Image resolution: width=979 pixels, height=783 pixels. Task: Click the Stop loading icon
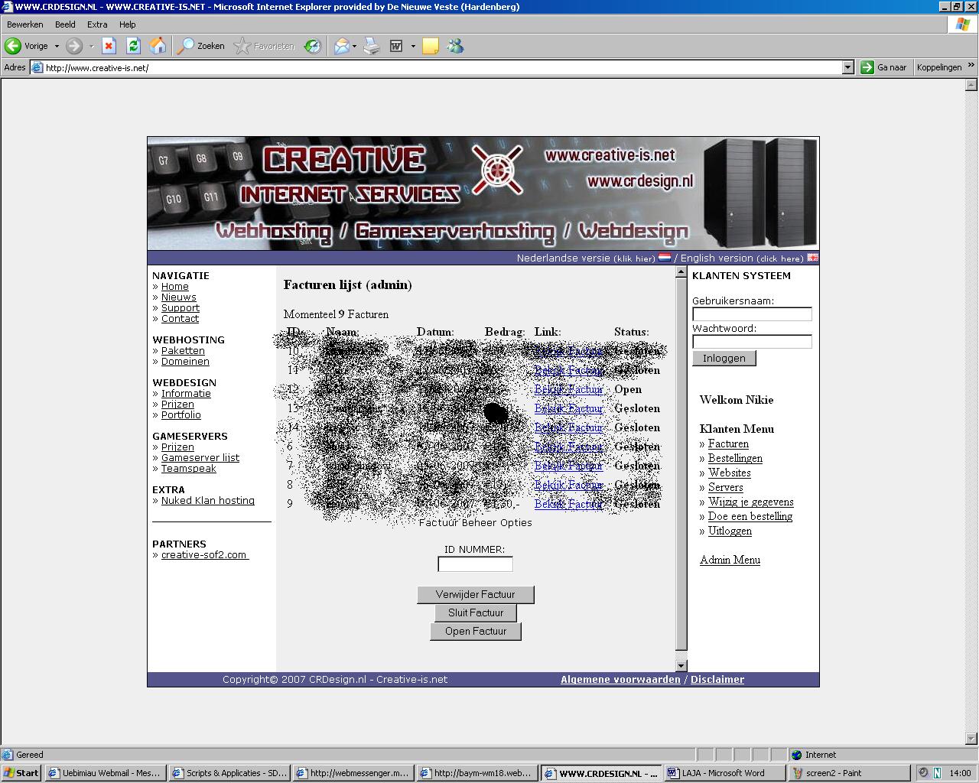109,46
